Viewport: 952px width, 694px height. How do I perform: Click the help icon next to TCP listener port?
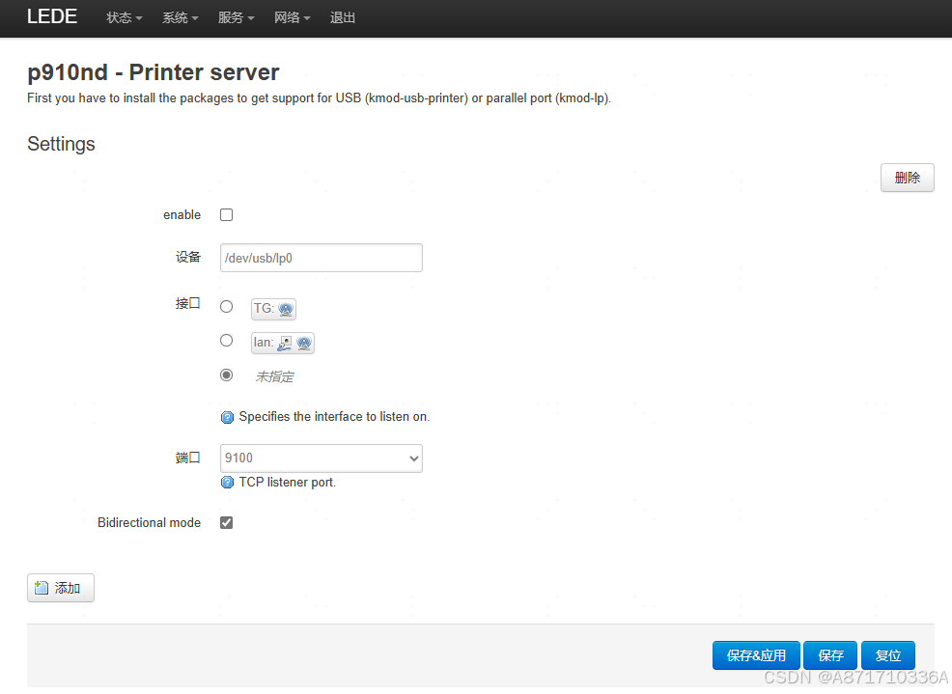[x=227, y=483]
